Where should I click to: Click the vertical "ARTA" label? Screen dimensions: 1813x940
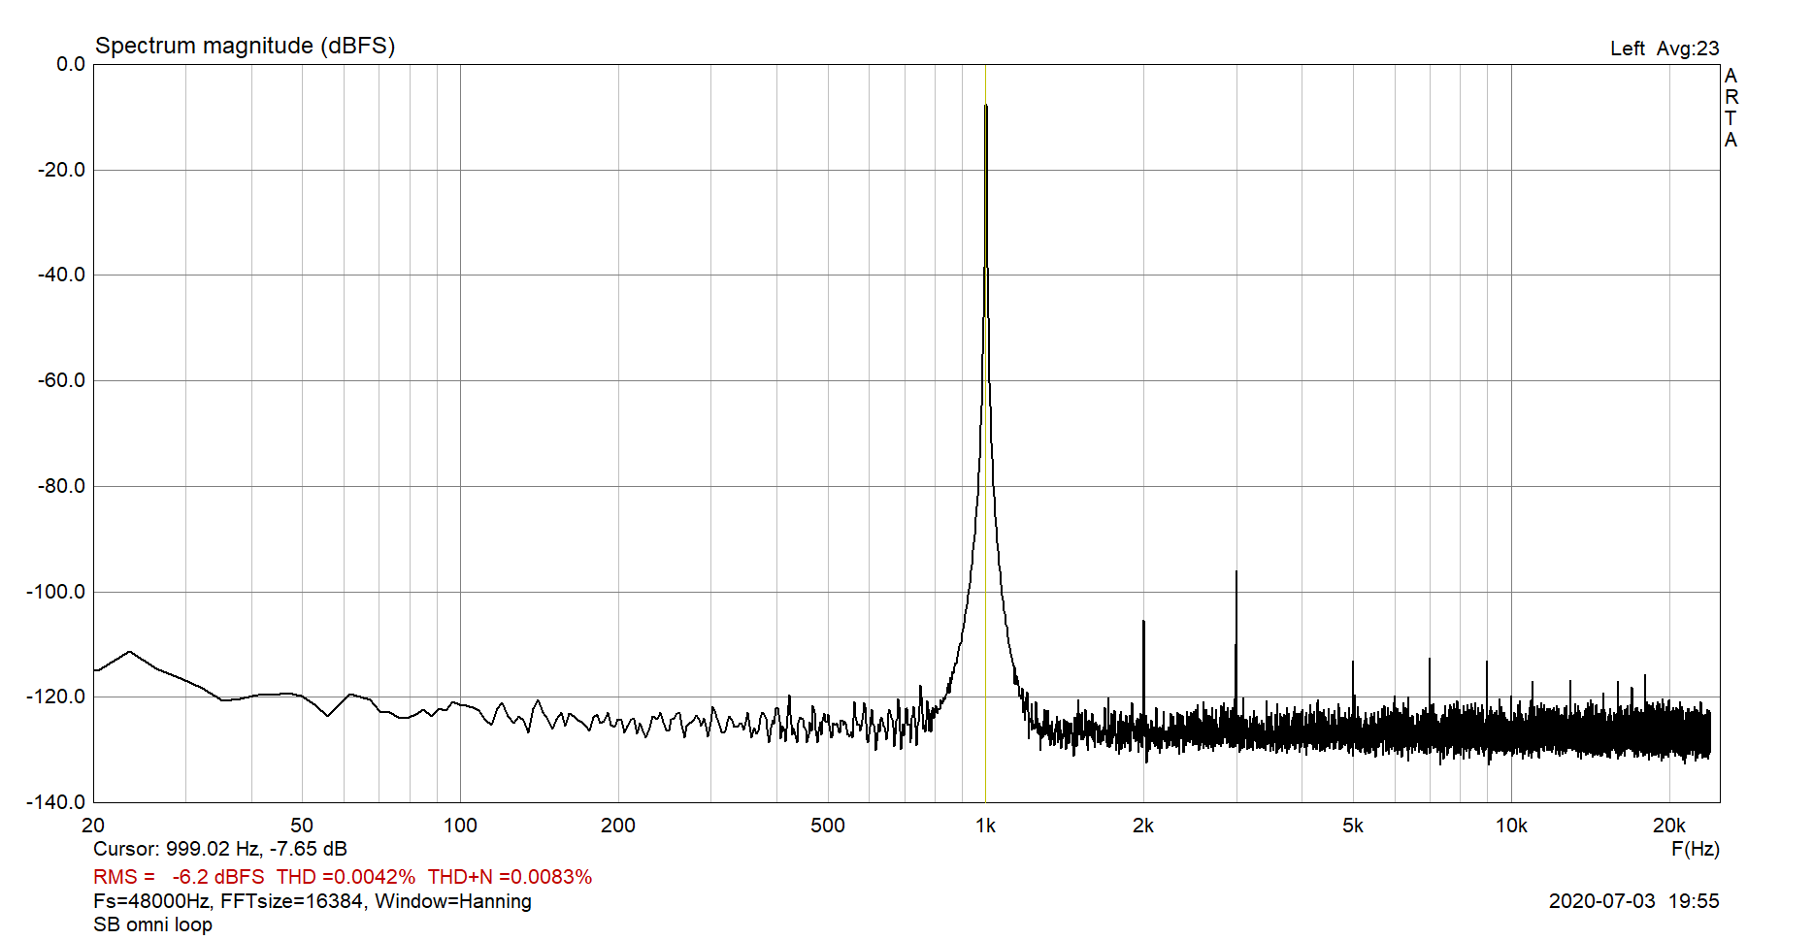(1731, 108)
